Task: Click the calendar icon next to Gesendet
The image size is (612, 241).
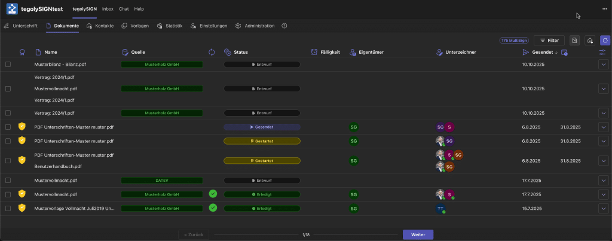Action: pyautogui.click(x=565, y=53)
